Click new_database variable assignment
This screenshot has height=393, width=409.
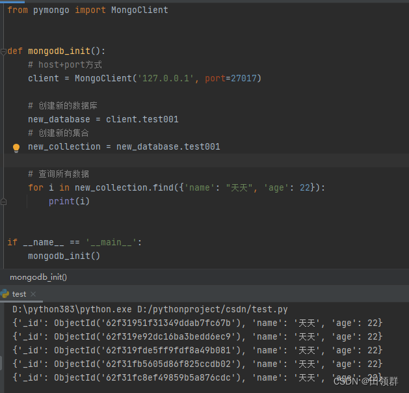(59, 119)
